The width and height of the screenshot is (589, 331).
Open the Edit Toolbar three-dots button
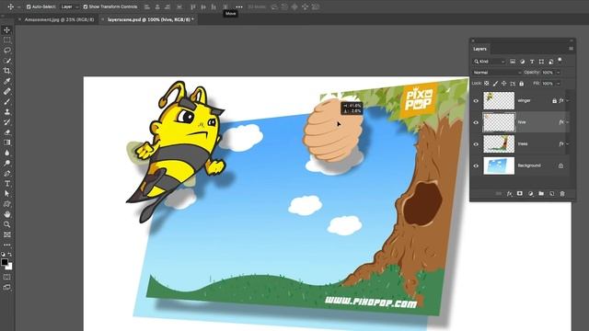coord(6,245)
